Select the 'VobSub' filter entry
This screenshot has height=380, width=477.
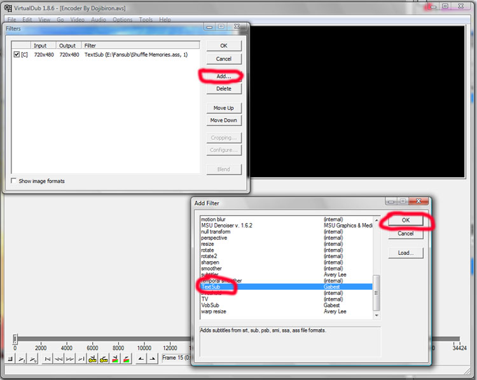(286, 305)
